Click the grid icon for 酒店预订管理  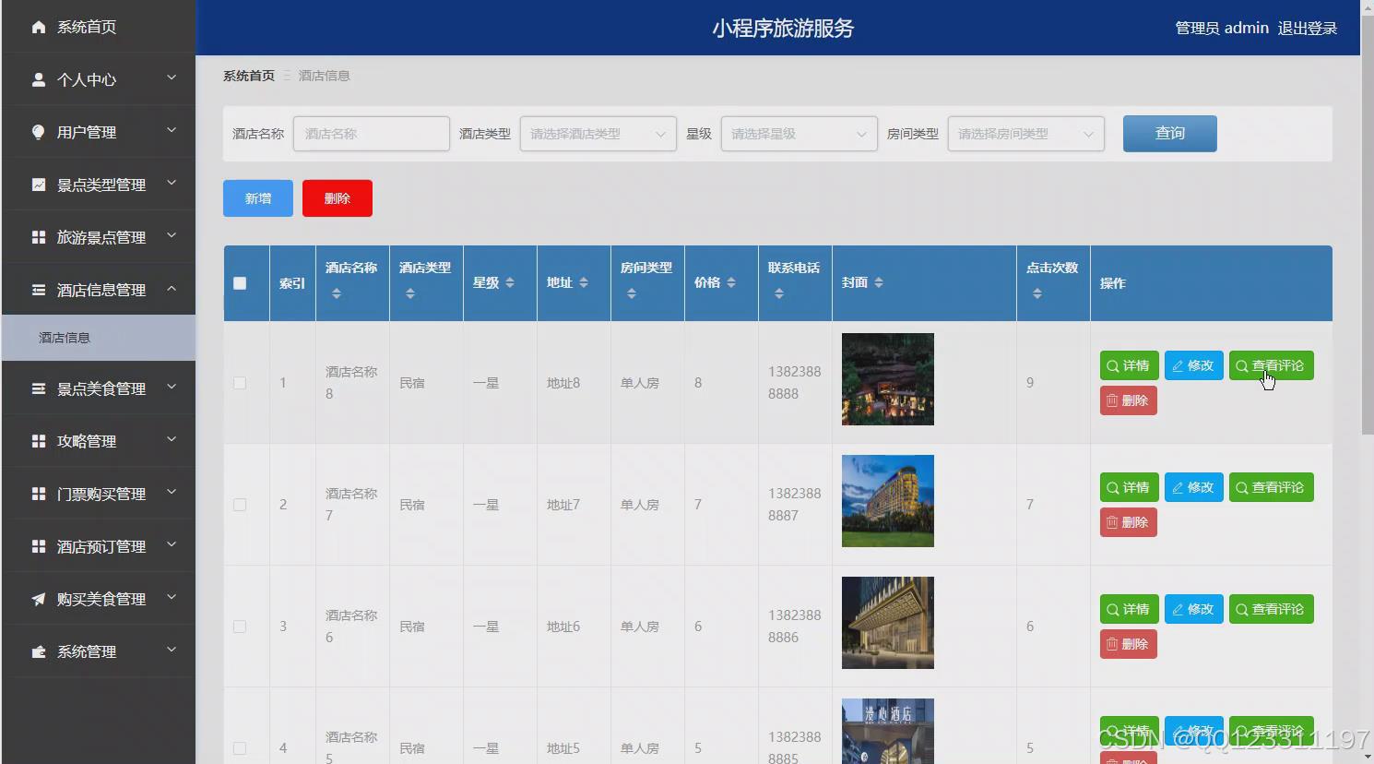pyautogui.click(x=38, y=546)
